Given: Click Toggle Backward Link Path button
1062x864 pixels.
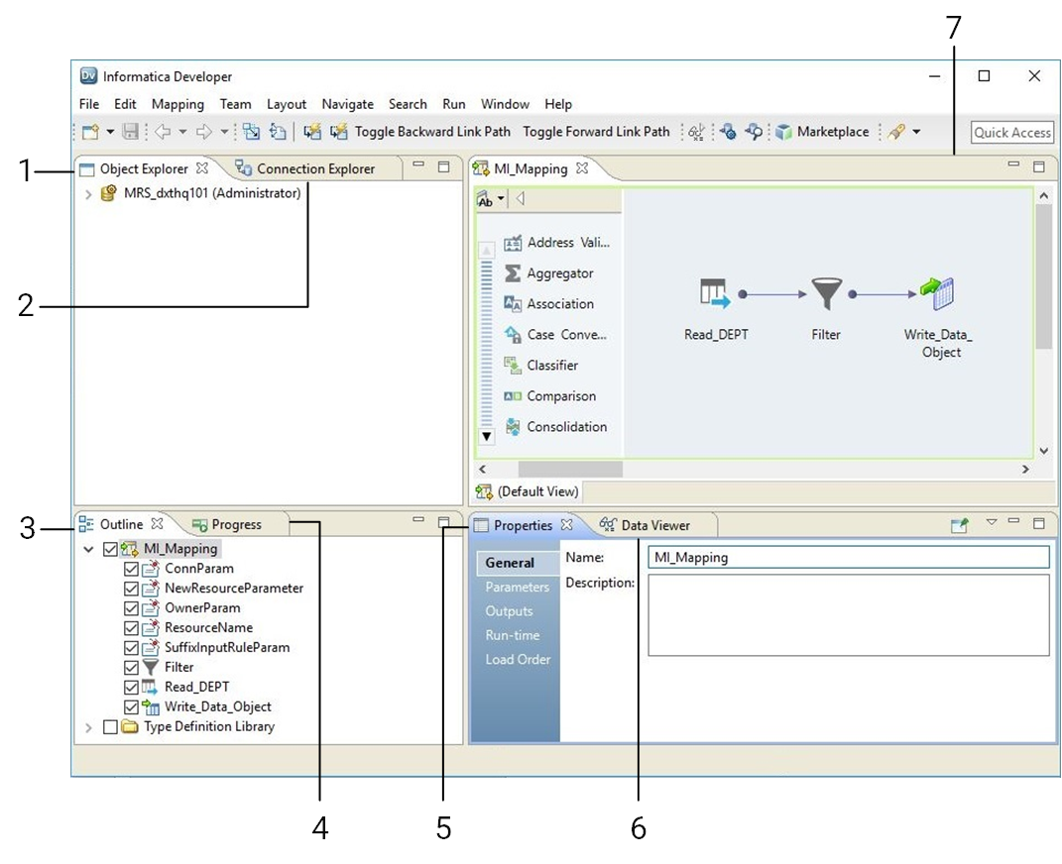Looking at the screenshot, I should click(431, 132).
